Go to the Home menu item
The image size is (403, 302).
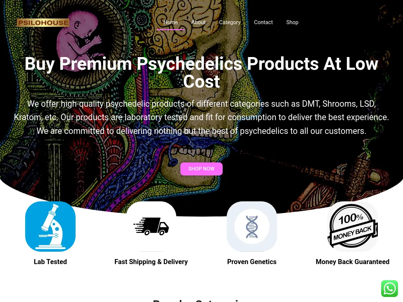click(x=171, y=22)
